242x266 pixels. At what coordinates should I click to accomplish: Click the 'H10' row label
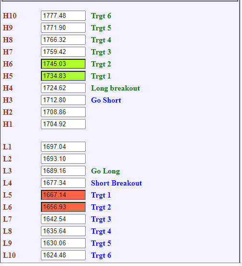click(x=10, y=16)
